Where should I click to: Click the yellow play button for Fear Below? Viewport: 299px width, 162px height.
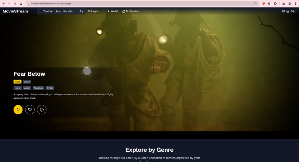pyautogui.click(x=18, y=110)
